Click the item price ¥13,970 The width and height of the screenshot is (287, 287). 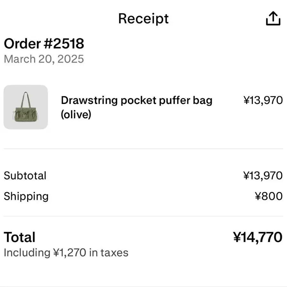(x=263, y=100)
